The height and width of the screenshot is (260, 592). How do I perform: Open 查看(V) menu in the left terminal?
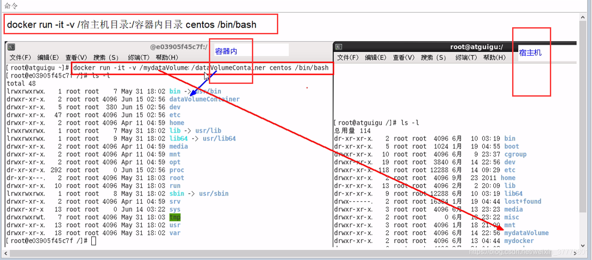point(76,58)
